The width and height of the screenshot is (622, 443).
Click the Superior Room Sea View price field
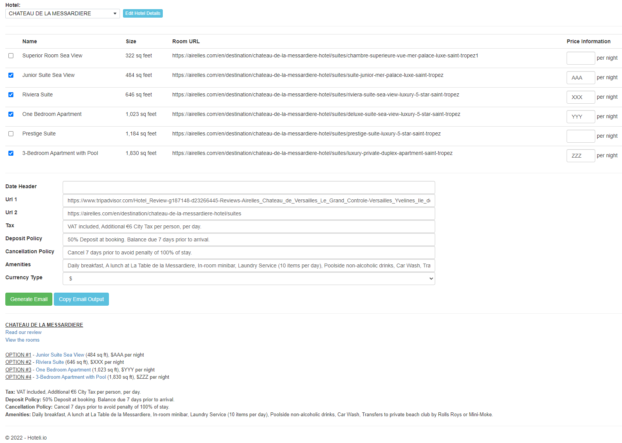[581, 58]
